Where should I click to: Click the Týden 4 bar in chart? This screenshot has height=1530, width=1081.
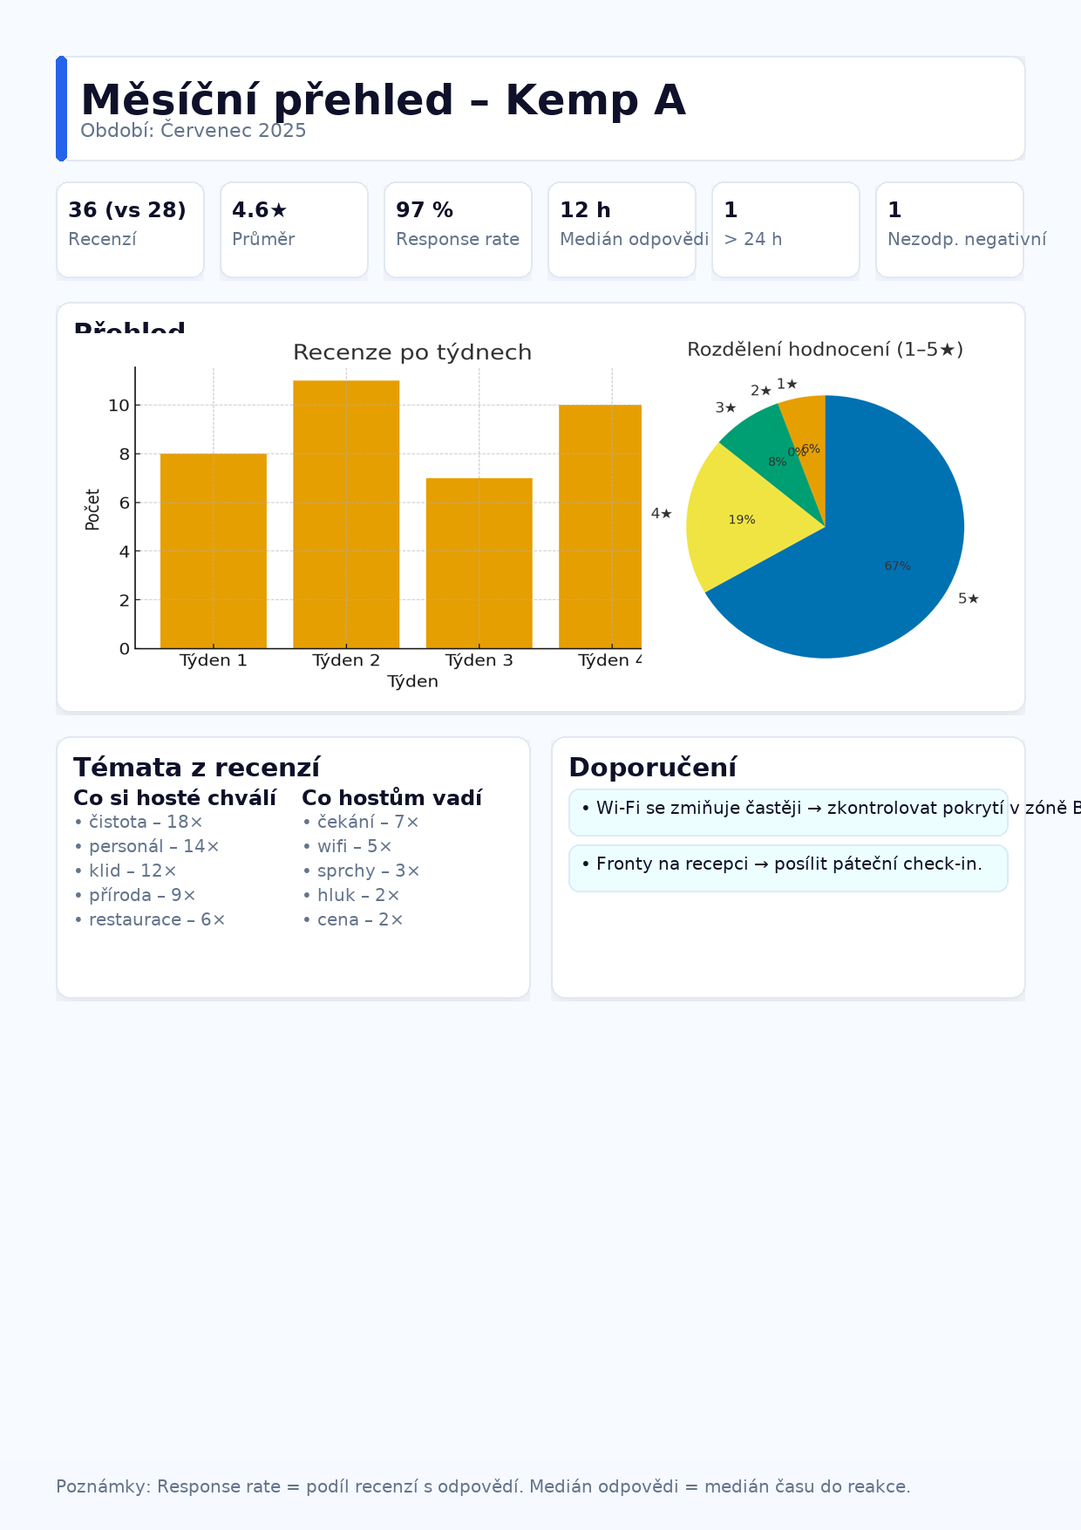tap(600, 526)
